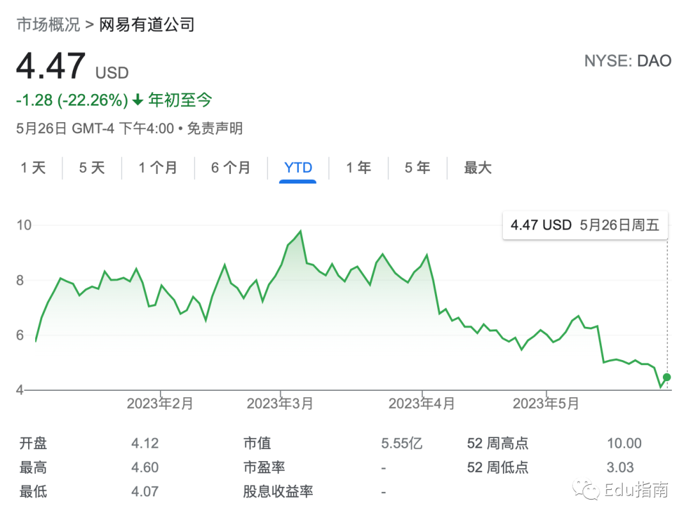Click the 2023年3月 axis label

[x=280, y=404]
